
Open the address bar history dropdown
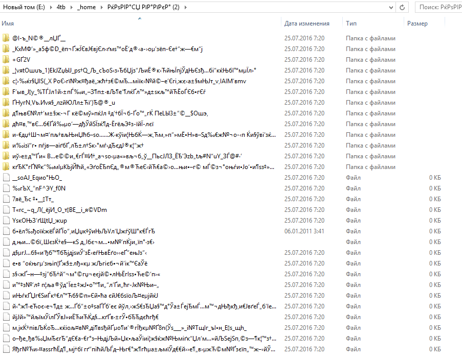point(391,7)
